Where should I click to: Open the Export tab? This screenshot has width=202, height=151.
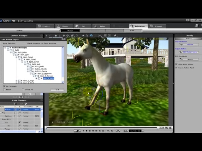(x=157, y=26)
